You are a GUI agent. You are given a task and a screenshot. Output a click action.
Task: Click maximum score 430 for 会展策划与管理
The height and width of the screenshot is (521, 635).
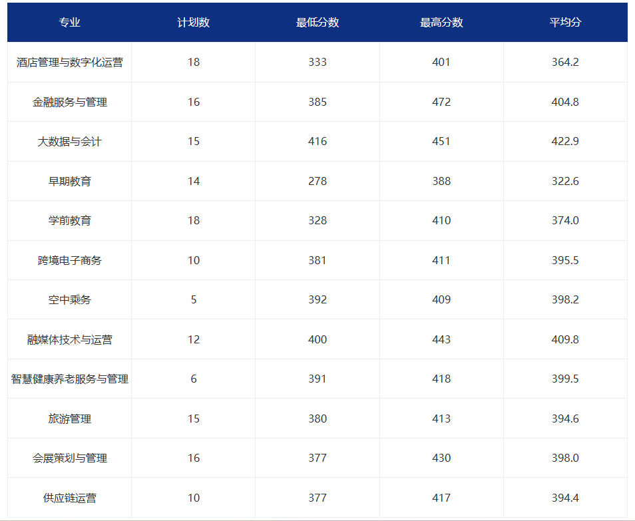pyautogui.click(x=441, y=458)
